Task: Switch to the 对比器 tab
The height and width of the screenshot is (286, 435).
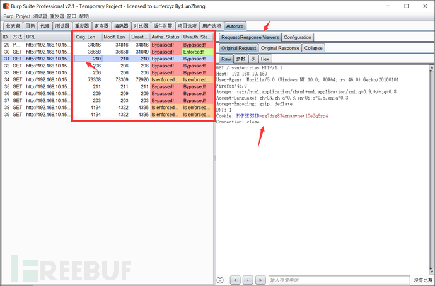Action: (141, 26)
